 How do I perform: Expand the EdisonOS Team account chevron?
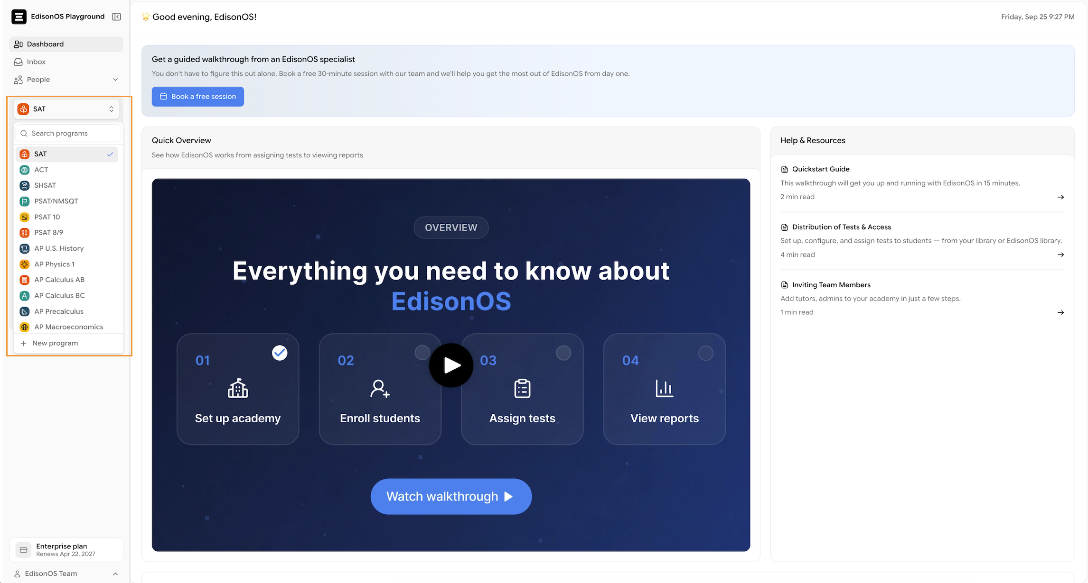coord(115,574)
